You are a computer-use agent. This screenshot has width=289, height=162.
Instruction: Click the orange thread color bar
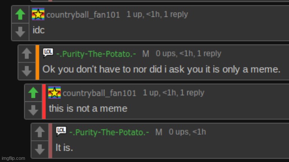[x=37, y=62]
